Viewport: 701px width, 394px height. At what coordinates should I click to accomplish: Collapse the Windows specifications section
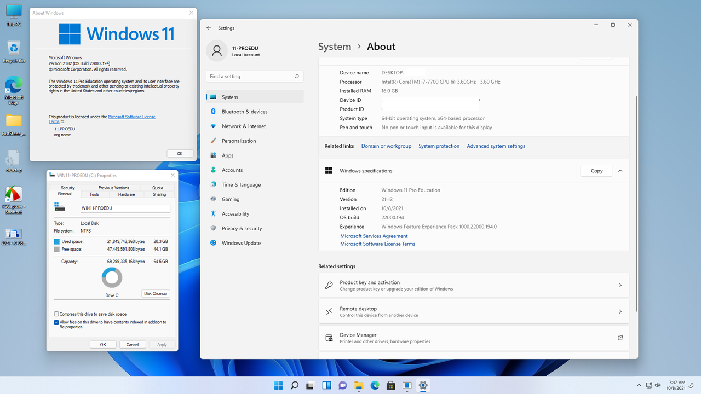click(x=620, y=171)
